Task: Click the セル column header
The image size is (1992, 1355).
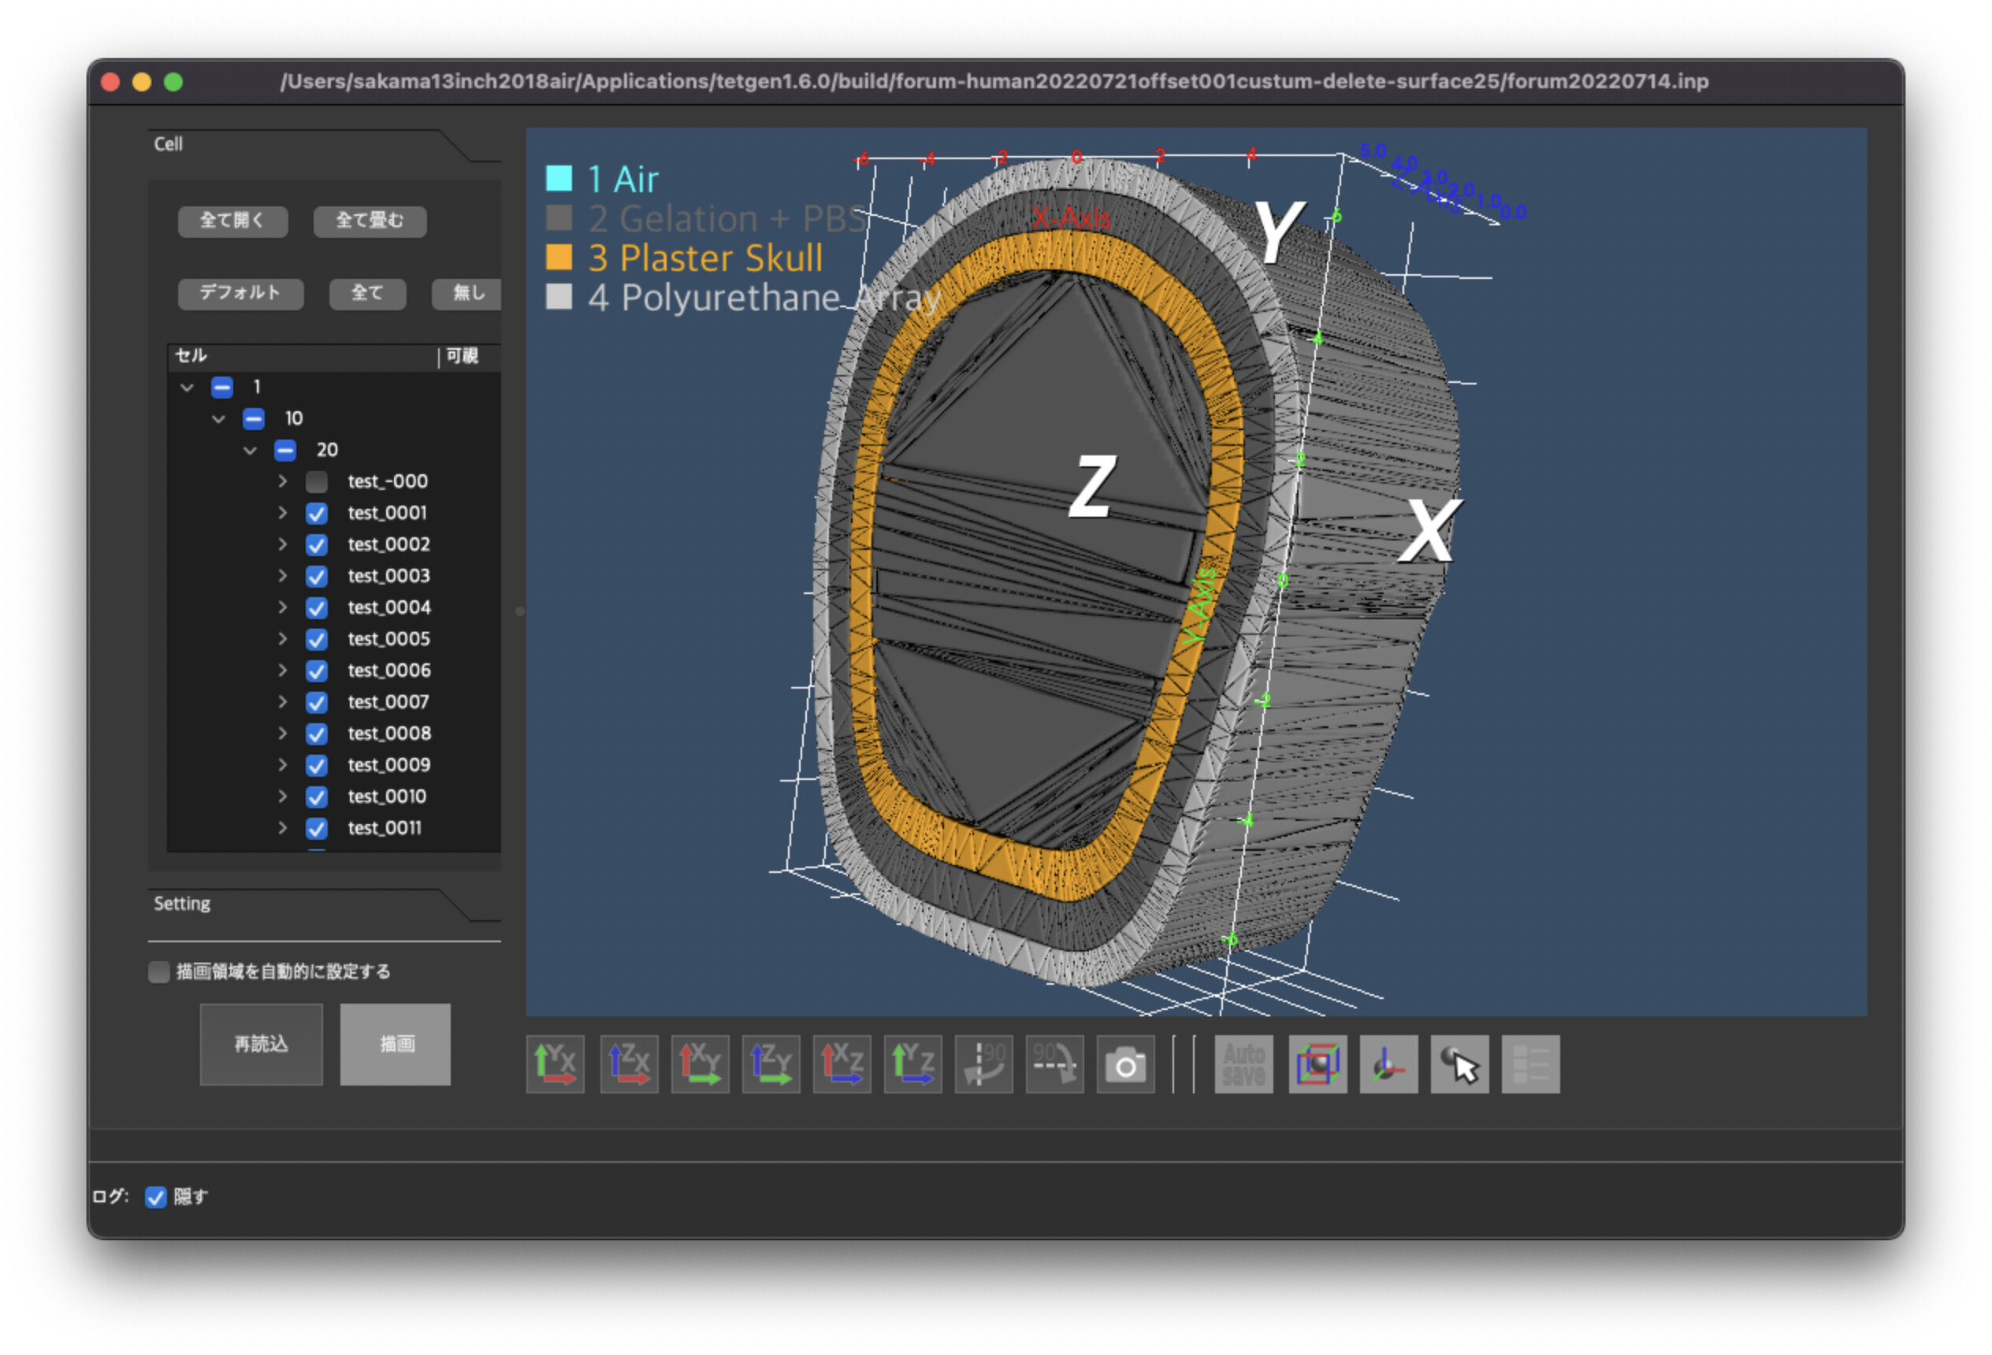Action: coord(302,355)
